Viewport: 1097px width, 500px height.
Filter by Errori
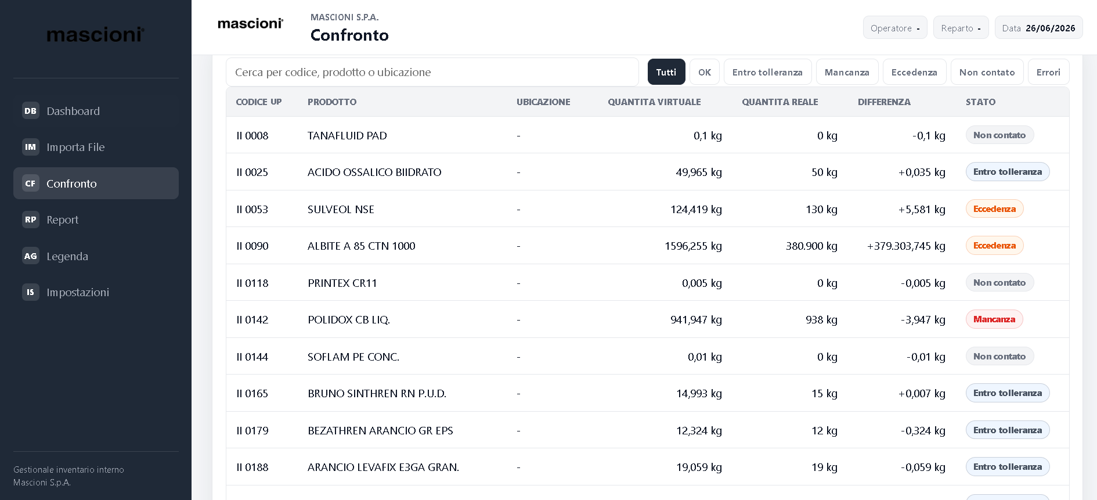coord(1048,72)
